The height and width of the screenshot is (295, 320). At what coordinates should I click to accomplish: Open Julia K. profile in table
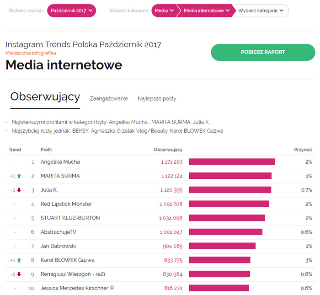49,190
